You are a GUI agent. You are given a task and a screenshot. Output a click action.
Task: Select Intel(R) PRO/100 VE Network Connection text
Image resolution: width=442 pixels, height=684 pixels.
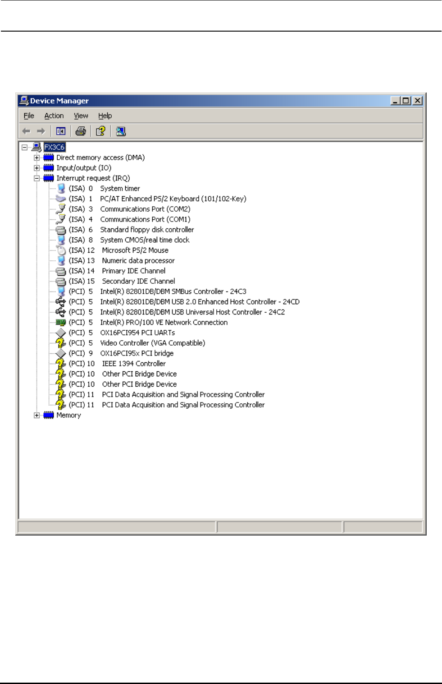(x=164, y=323)
